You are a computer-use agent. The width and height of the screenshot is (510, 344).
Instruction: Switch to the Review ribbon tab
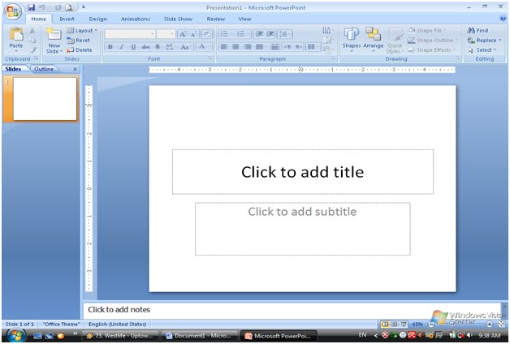pos(216,19)
